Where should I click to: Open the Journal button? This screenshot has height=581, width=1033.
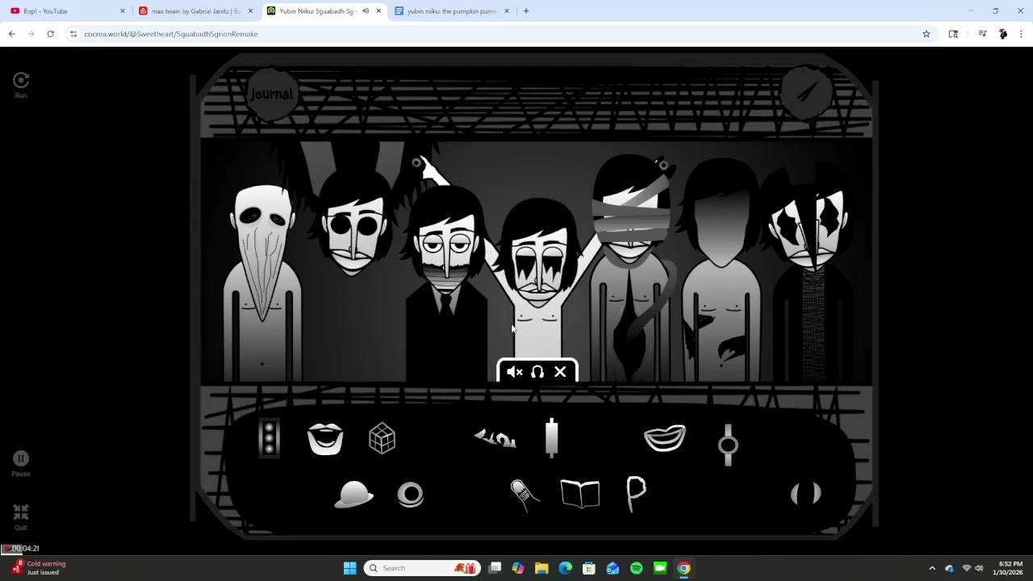(x=272, y=94)
